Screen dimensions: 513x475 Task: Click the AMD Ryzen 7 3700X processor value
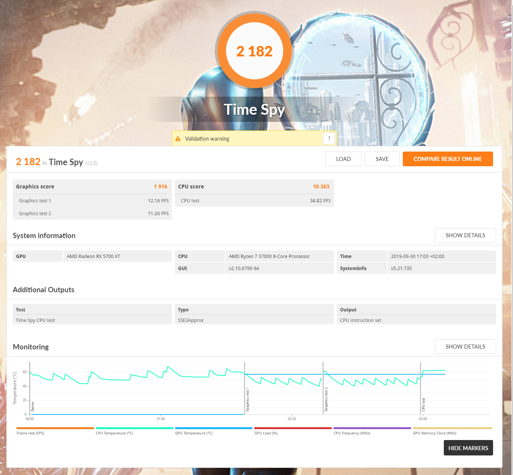coord(269,256)
